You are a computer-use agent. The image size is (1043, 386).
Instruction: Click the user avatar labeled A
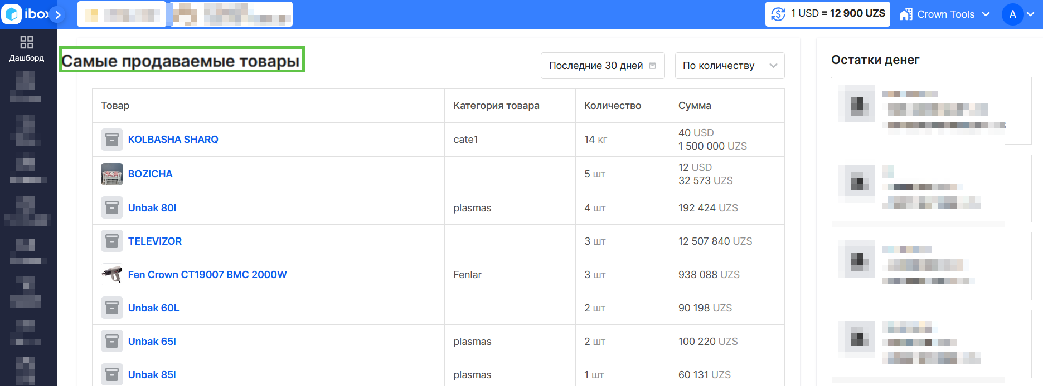pos(1013,14)
